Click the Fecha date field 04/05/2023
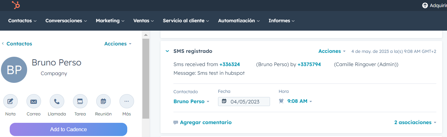 (244, 102)
